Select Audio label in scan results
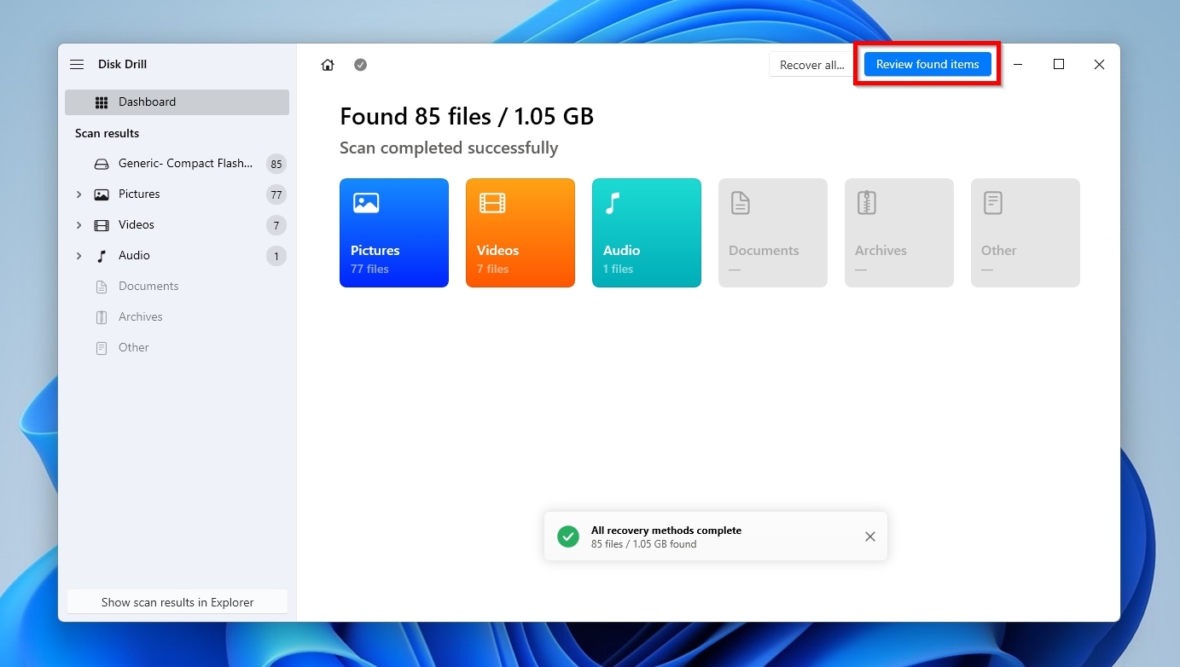Viewport: 1180px width, 667px height. point(134,256)
